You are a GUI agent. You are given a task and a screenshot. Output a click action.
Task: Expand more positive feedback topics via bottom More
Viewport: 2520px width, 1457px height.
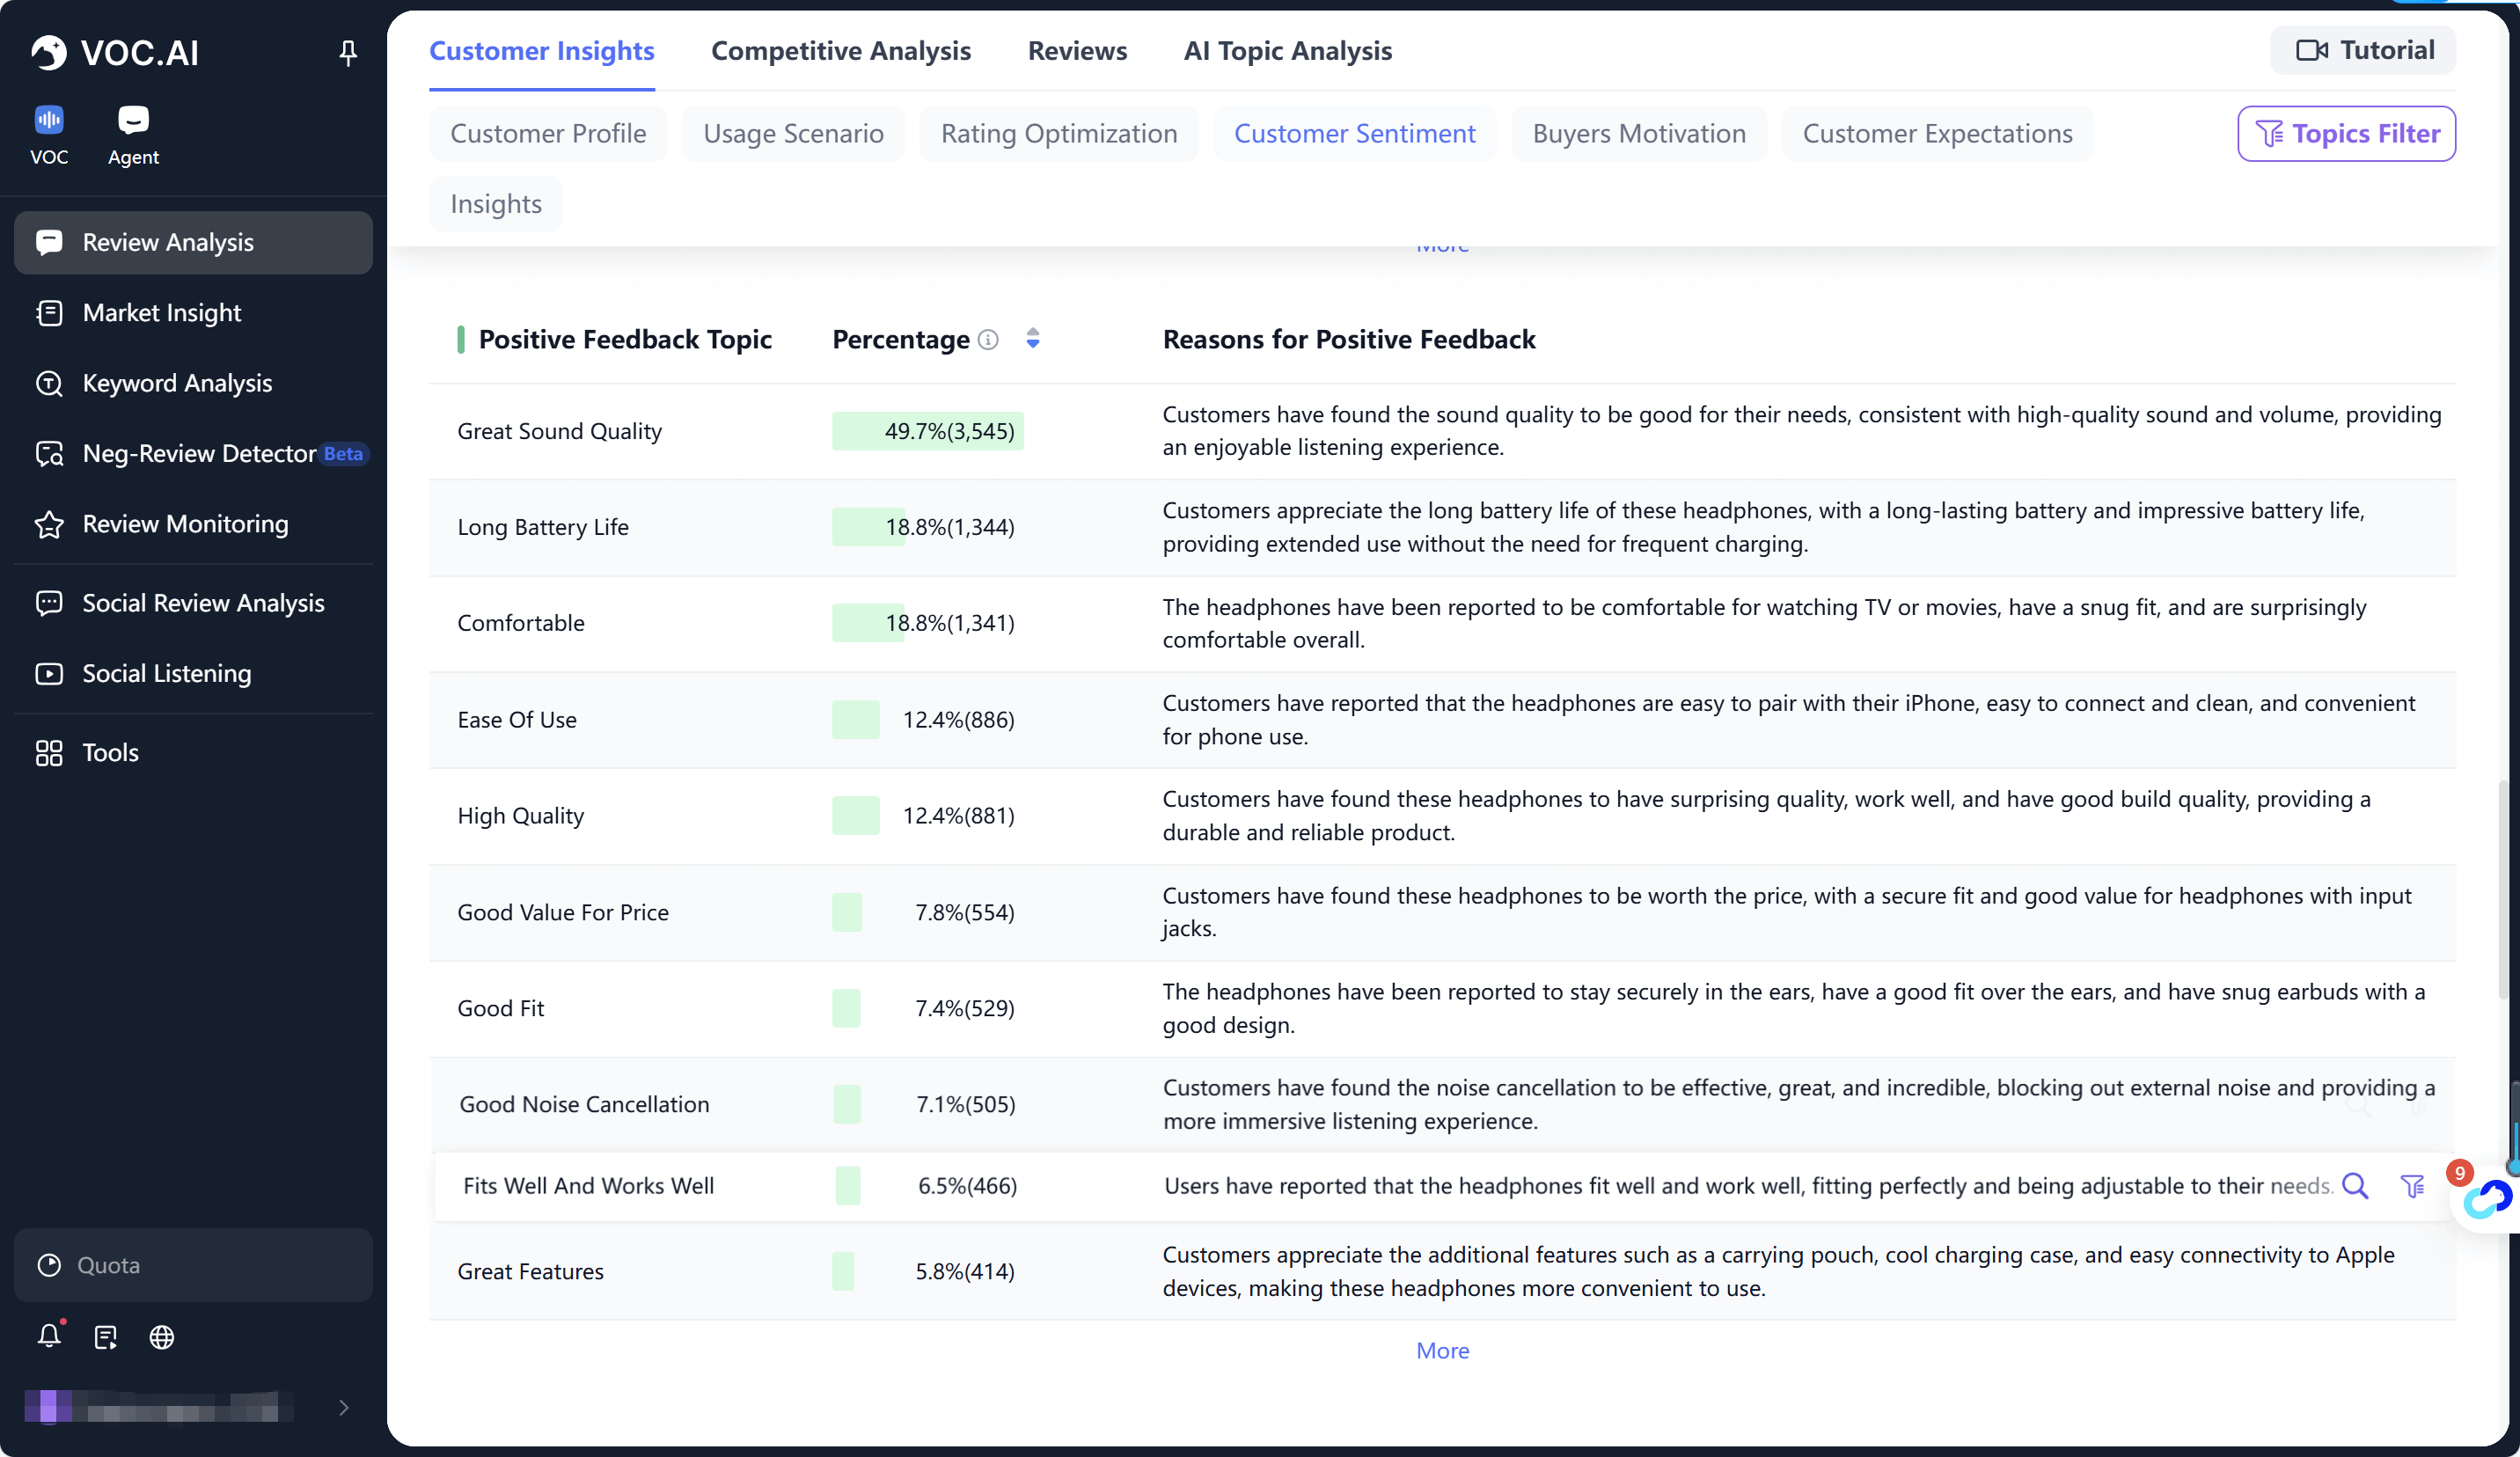(1442, 1350)
